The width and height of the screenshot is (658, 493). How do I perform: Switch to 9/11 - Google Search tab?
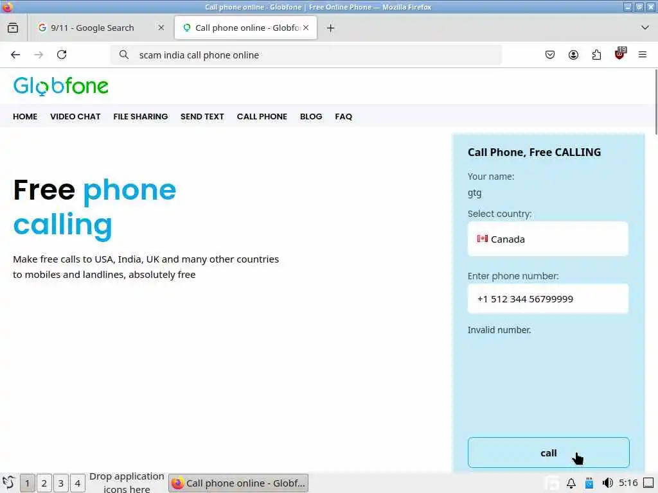click(x=101, y=28)
